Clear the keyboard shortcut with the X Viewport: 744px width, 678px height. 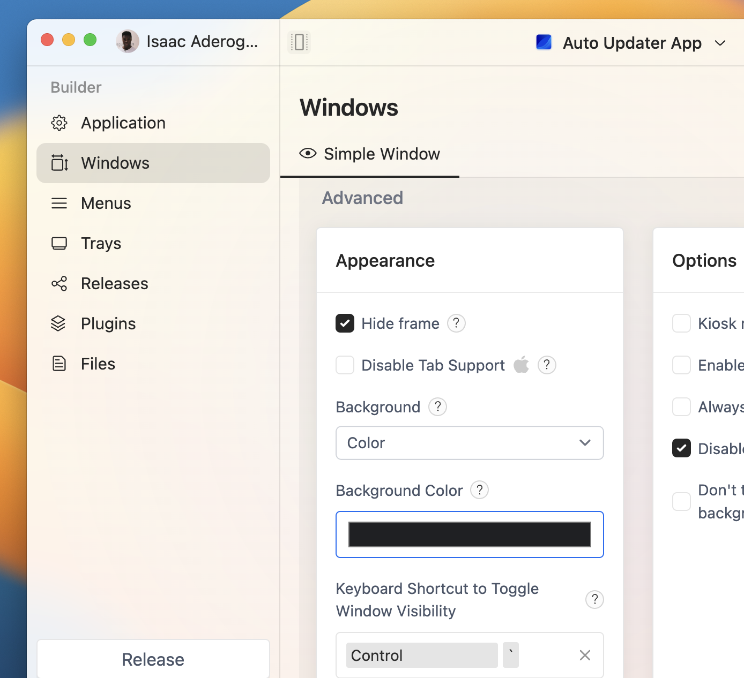click(584, 655)
